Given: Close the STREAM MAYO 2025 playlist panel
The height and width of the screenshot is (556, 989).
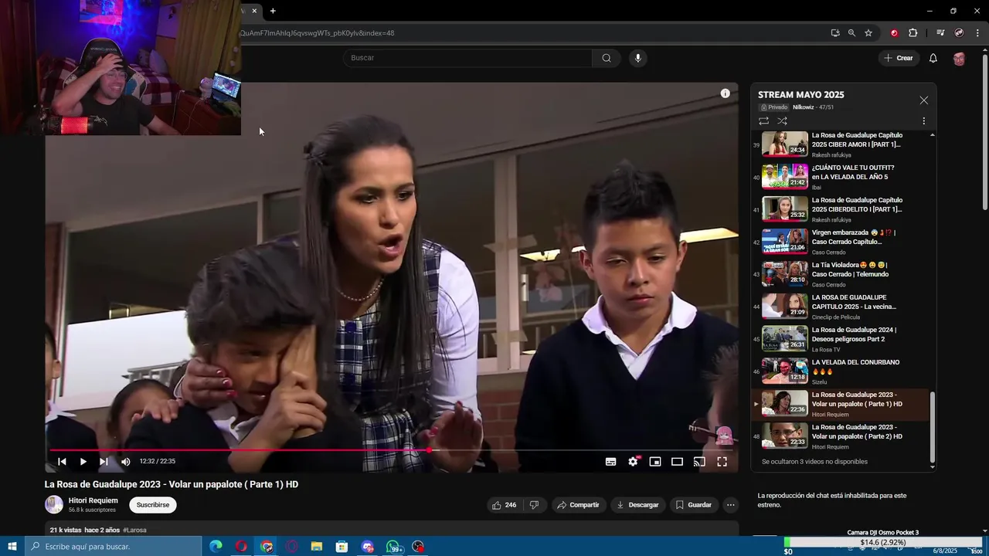Looking at the screenshot, I should pos(924,100).
